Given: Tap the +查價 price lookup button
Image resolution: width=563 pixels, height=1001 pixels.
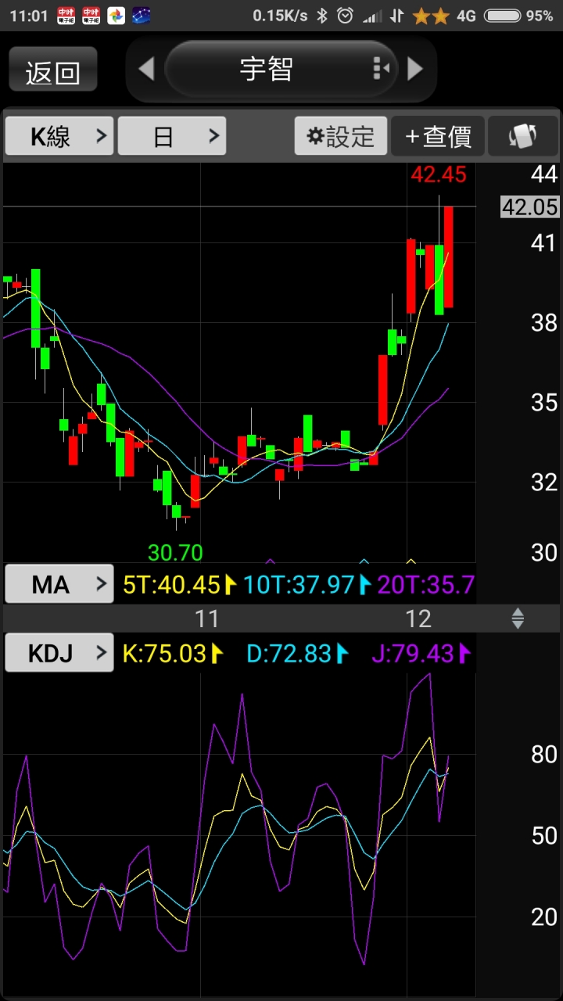Looking at the screenshot, I should tap(438, 136).
